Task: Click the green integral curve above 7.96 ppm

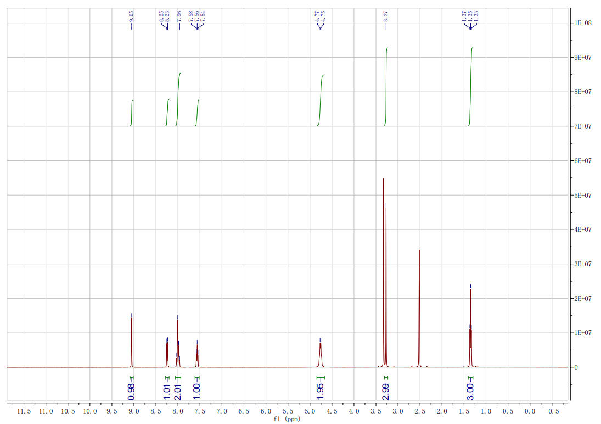Action: 178,99
